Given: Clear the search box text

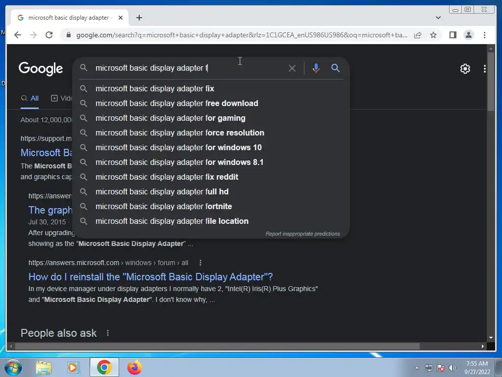Looking at the screenshot, I should (292, 68).
